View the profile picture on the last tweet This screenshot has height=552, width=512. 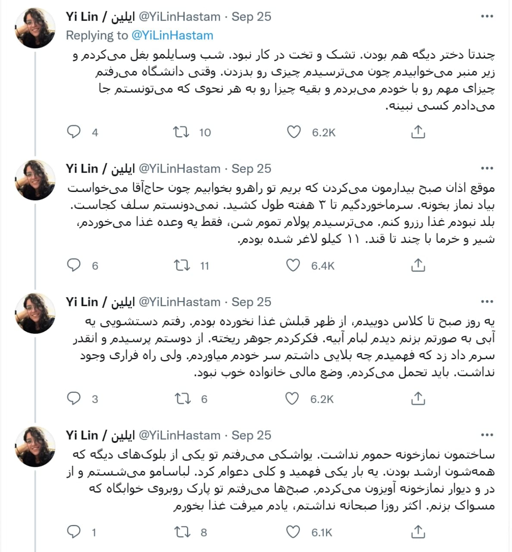pyautogui.click(x=35, y=446)
